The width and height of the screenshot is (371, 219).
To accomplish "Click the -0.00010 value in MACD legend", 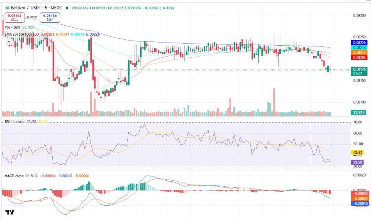I will (x=65, y=176).
